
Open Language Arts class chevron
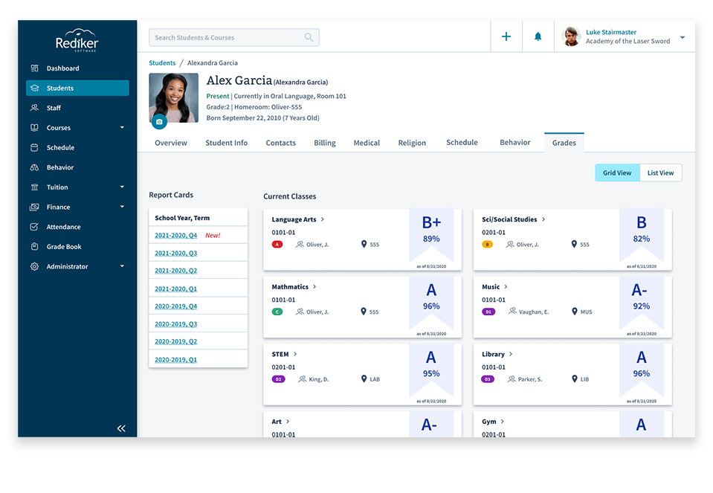[x=323, y=219]
